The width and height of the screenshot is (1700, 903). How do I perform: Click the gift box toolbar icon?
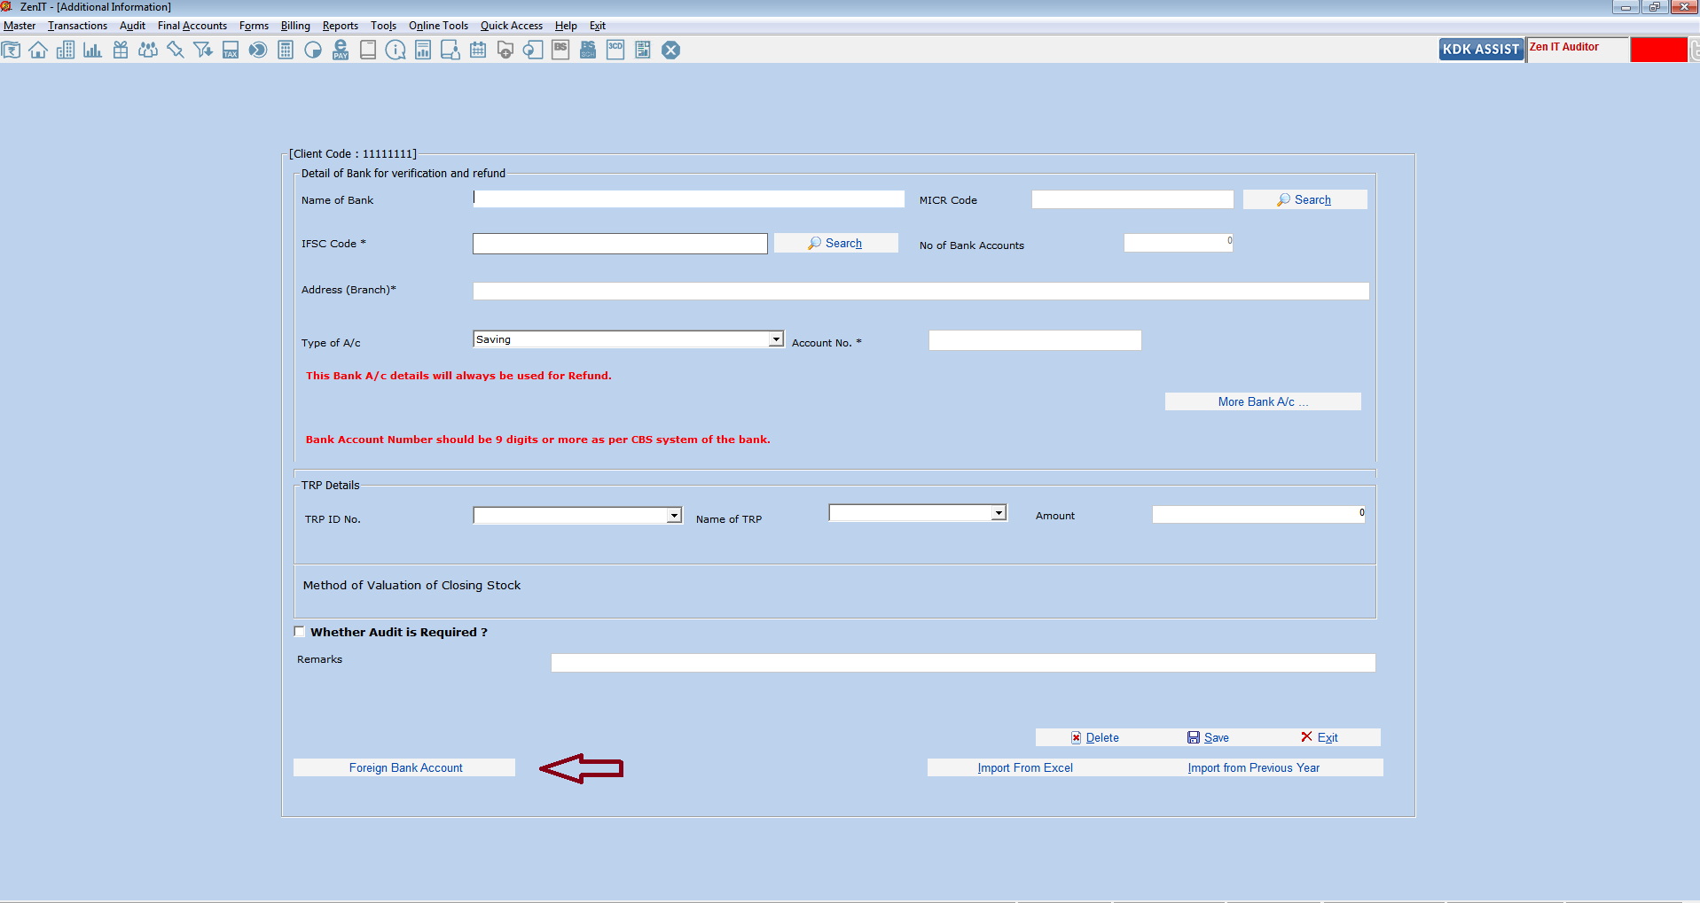[x=121, y=51]
